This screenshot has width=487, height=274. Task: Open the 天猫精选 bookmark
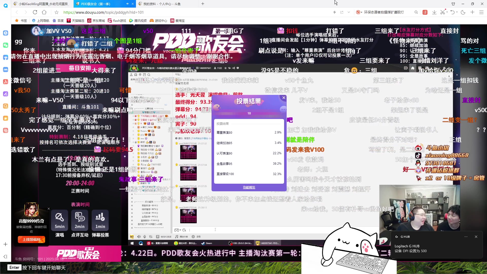click(x=76, y=21)
